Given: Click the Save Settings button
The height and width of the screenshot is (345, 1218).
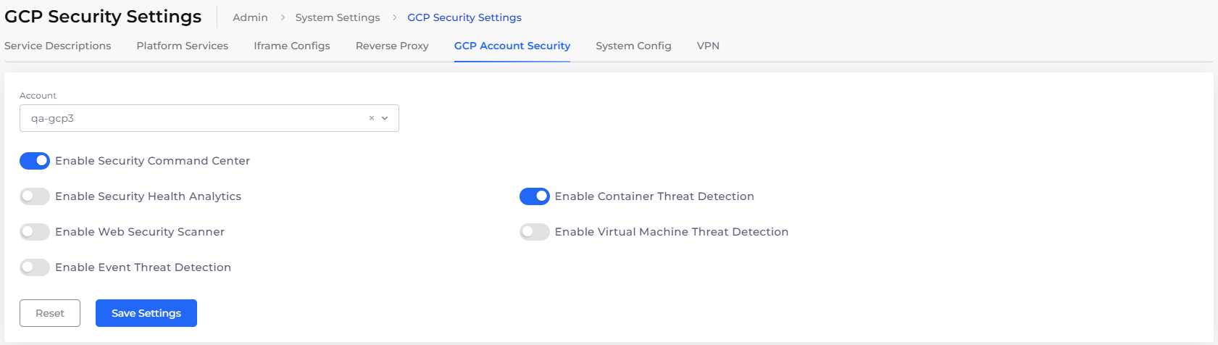Looking at the screenshot, I should click(146, 313).
